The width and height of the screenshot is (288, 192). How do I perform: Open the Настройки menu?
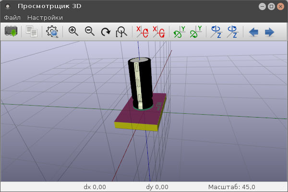click(45, 18)
